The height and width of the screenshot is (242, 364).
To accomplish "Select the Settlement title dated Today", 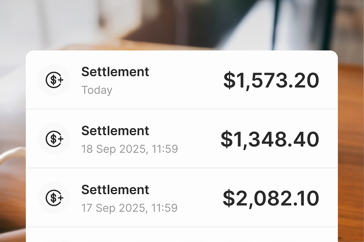I will pyautogui.click(x=115, y=72).
